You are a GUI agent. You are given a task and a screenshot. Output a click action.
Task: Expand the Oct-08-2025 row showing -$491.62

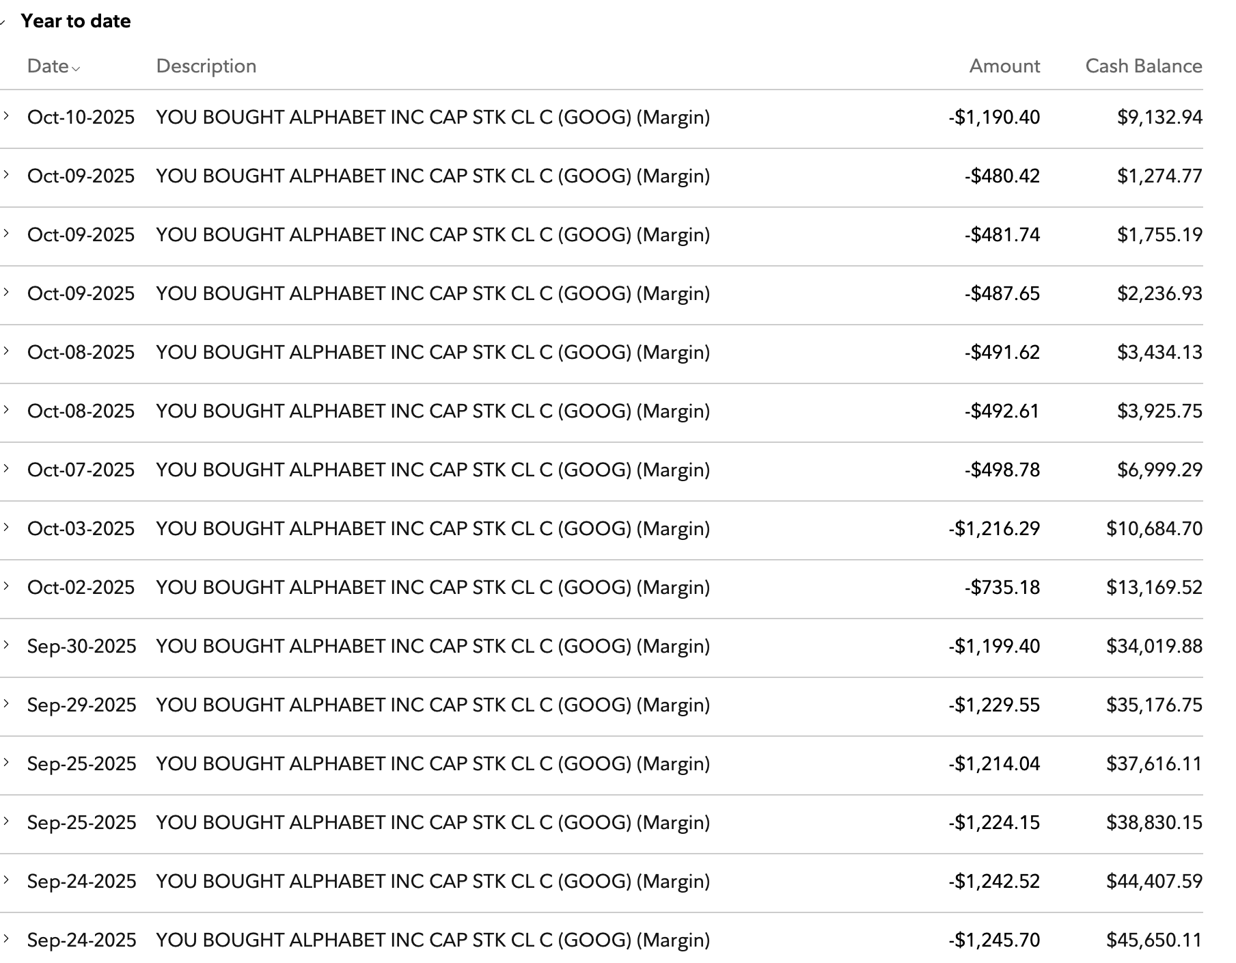tap(8, 352)
